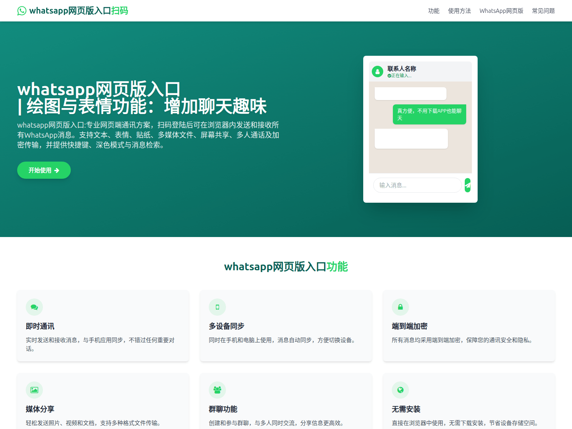Screen dimensions: 572x429
Task: Click the 群聊功能 card heading
Action: coord(223,409)
